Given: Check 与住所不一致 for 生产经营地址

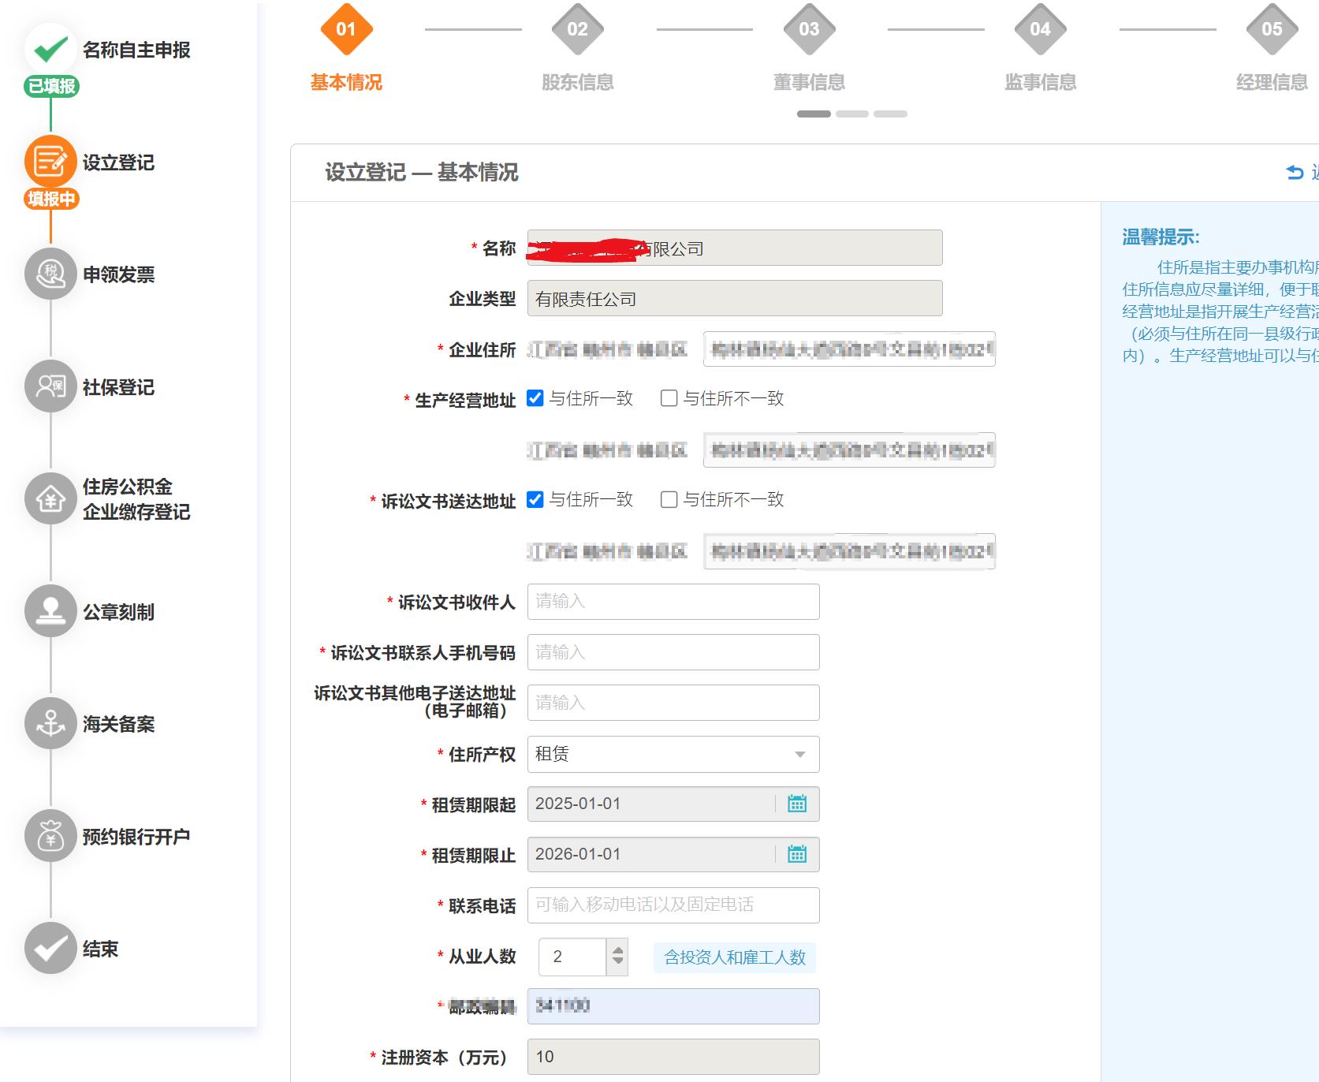Looking at the screenshot, I should click(669, 398).
